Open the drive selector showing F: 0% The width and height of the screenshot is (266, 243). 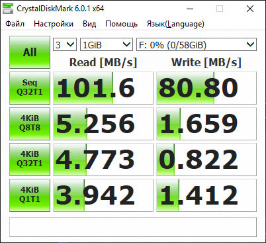(197, 44)
